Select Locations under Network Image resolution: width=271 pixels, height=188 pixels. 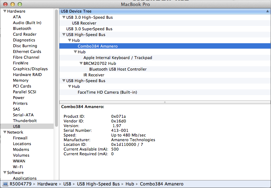tap(22, 144)
